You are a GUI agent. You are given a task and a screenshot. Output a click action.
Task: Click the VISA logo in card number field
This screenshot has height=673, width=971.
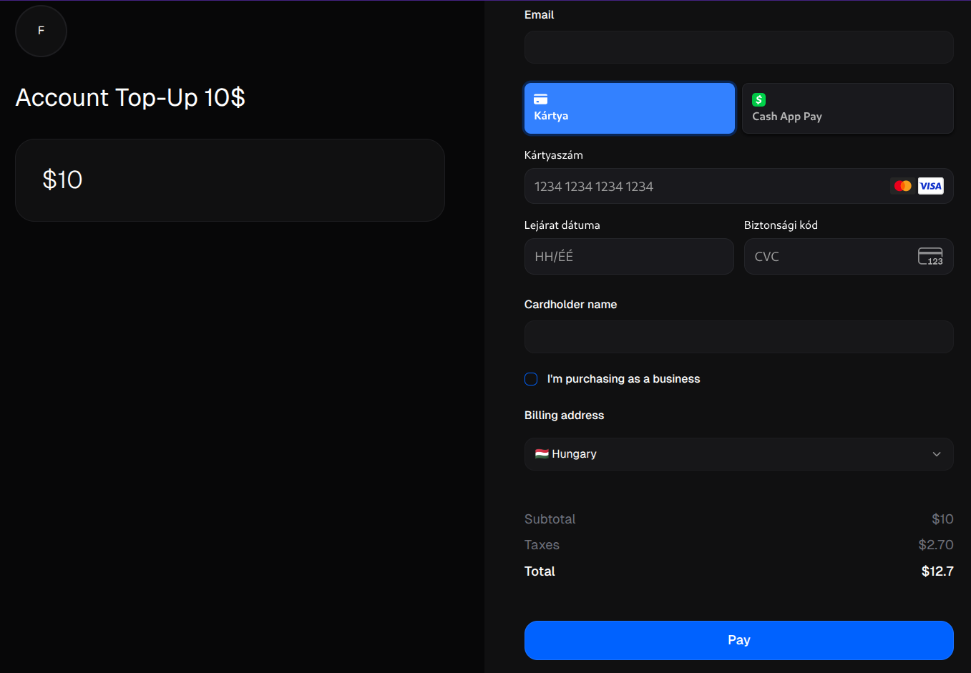click(931, 186)
